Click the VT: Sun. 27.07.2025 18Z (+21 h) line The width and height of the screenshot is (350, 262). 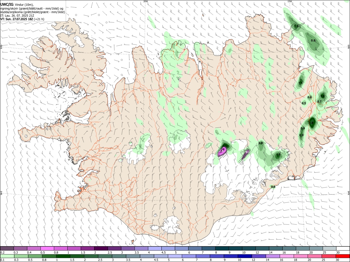[x=22, y=19]
